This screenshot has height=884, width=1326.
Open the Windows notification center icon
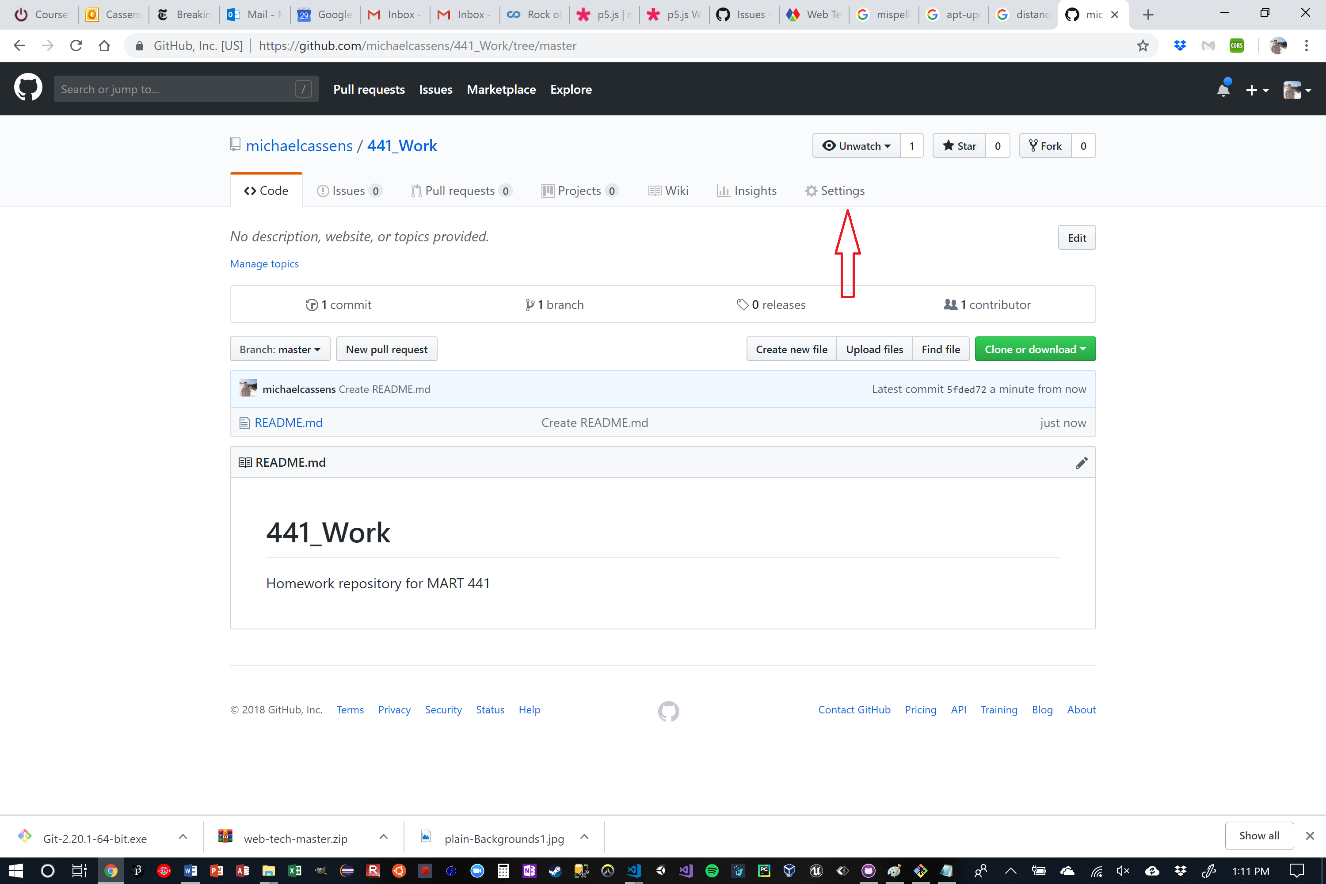[x=1297, y=870]
